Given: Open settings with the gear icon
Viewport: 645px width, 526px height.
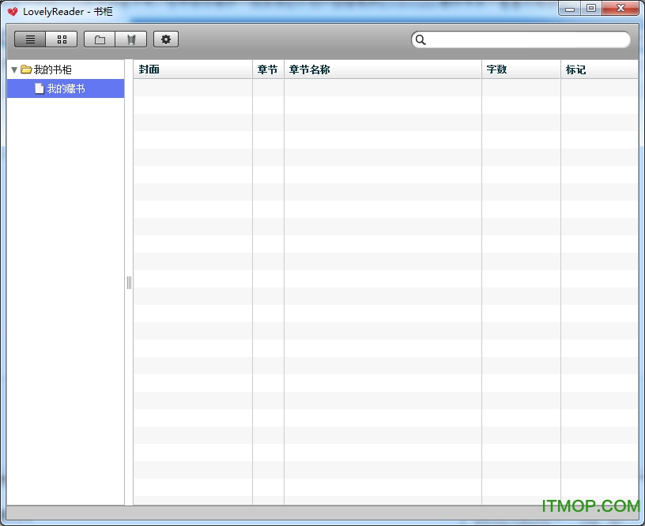Looking at the screenshot, I should coord(166,39).
